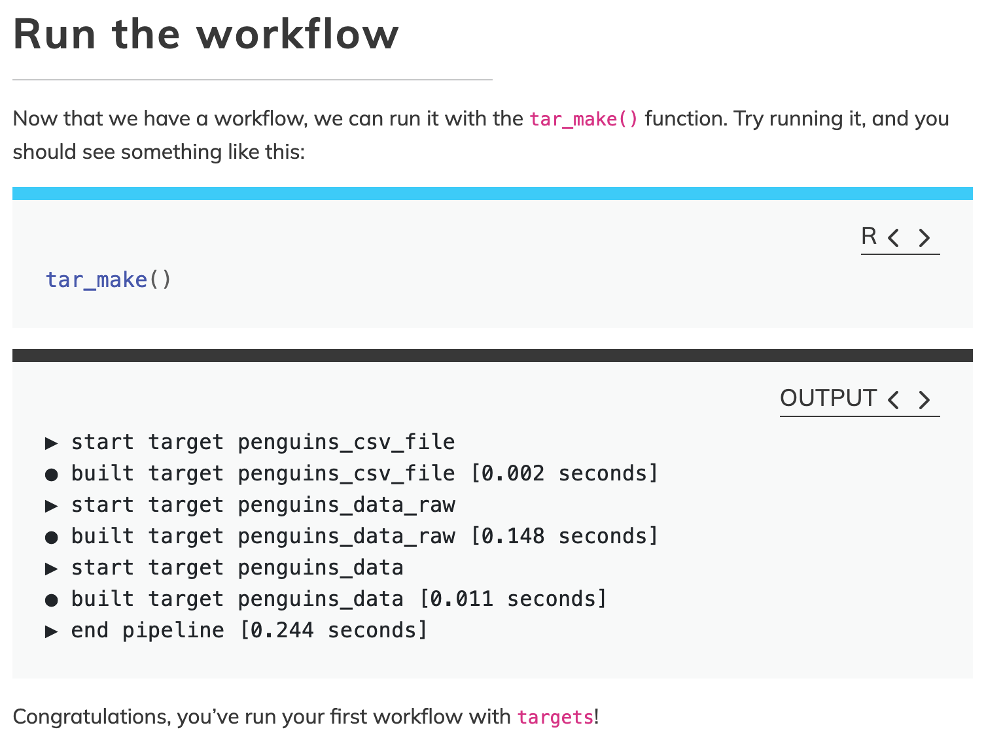Click the right chevron beside the R label
This screenshot has height=738, width=1003.
924,237
